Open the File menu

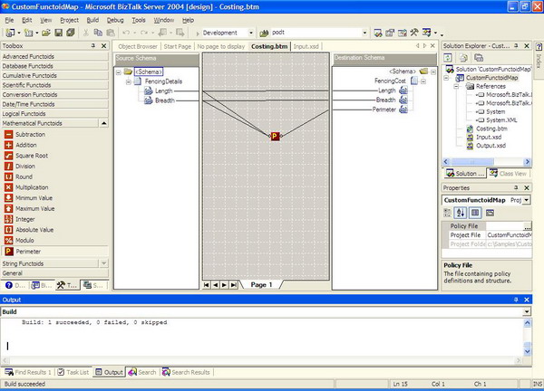(9, 20)
